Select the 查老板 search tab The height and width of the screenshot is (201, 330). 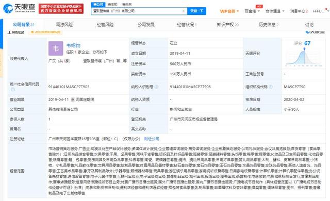pyautogui.click(x=112, y=4)
